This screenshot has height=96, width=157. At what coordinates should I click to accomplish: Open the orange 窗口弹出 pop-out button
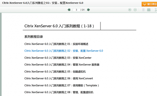(149, 4)
